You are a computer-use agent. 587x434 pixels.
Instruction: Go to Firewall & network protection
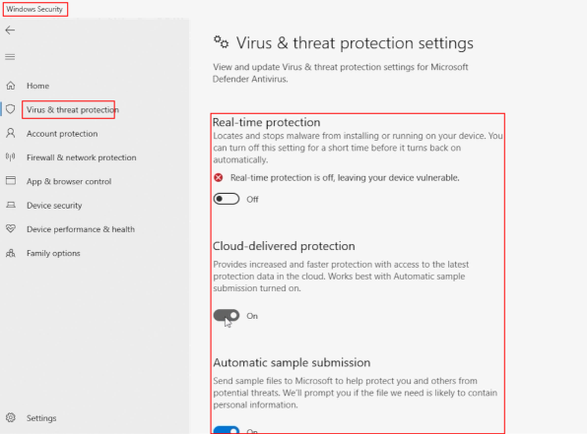pyautogui.click(x=81, y=157)
